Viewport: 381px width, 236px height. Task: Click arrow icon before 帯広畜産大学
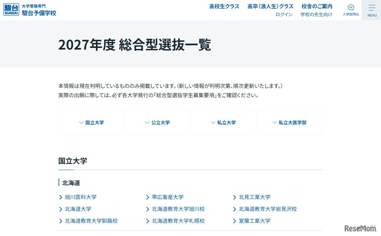[147, 197]
